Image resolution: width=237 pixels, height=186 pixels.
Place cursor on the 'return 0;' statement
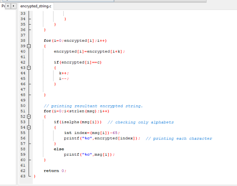tap(55, 171)
